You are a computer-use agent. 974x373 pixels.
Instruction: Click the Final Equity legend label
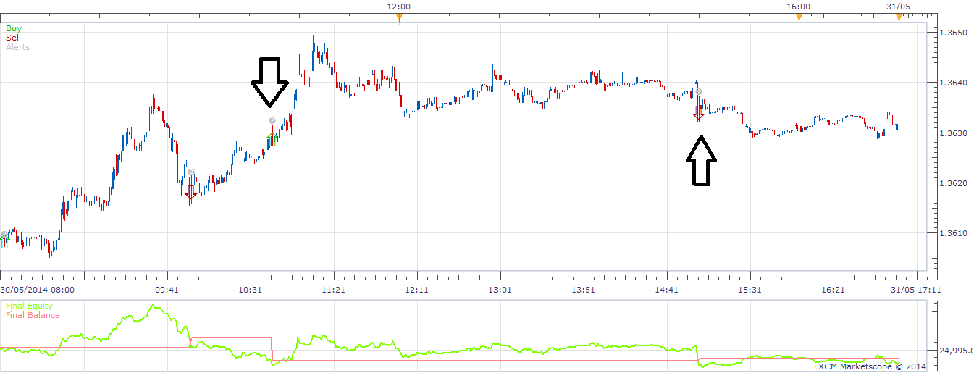click(28, 306)
